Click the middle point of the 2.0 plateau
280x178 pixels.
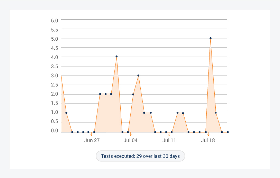(x=106, y=94)
